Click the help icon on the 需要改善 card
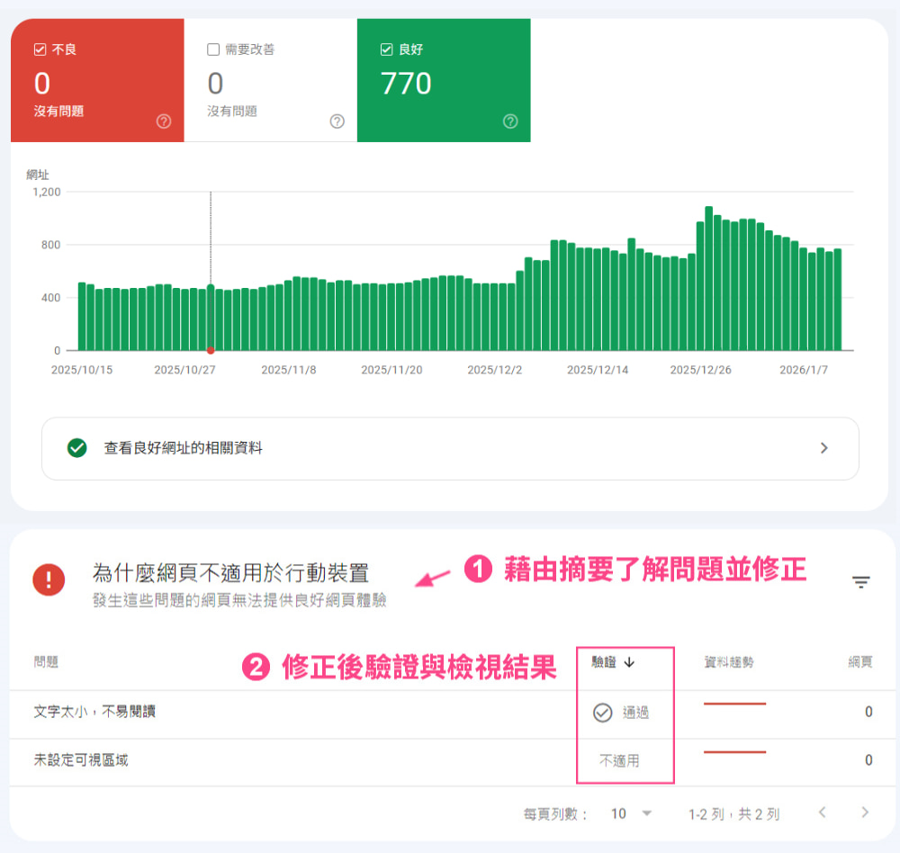900x853 pixels. (336, 120)
